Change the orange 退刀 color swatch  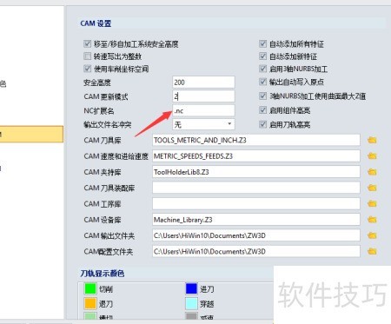tap(90, 303)
